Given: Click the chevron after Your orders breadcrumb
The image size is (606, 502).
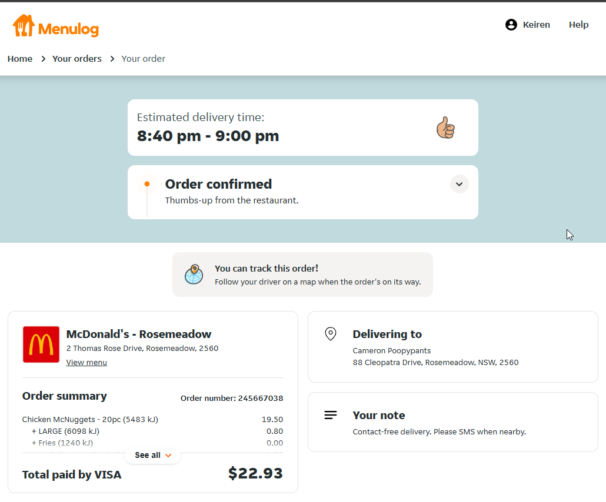Looking at the screenshot, I should (112, 59).
